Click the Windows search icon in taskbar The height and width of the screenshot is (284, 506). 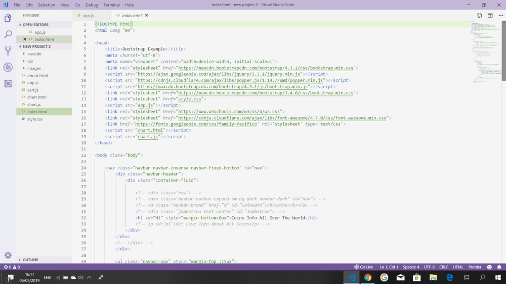[x=482, y=277]
